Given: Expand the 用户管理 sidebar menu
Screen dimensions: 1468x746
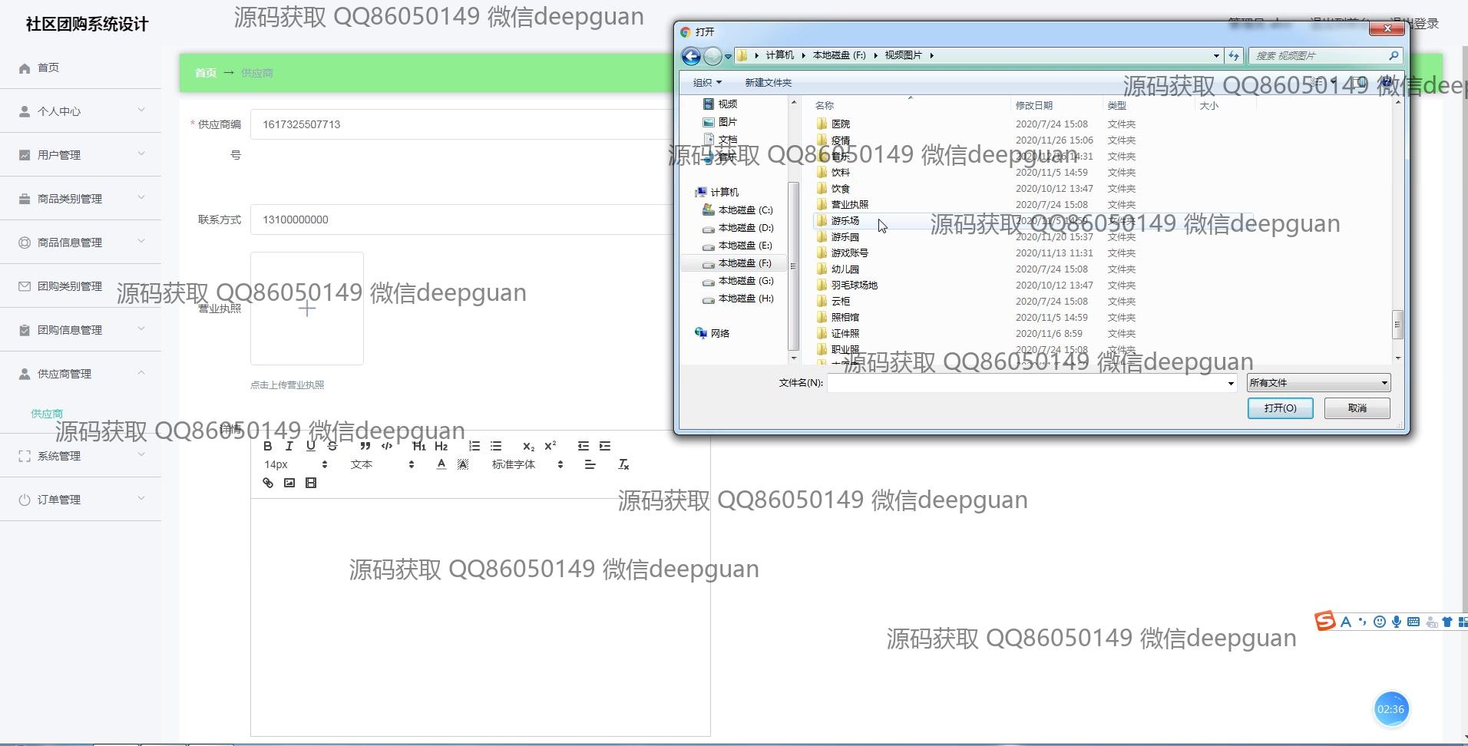Looking at the screenshot, I should 81,155.
